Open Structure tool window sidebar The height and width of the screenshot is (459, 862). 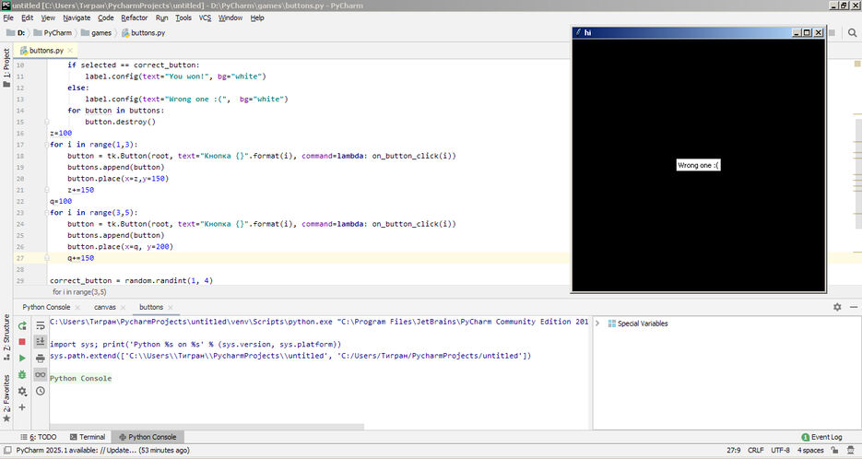pos(6,337)
